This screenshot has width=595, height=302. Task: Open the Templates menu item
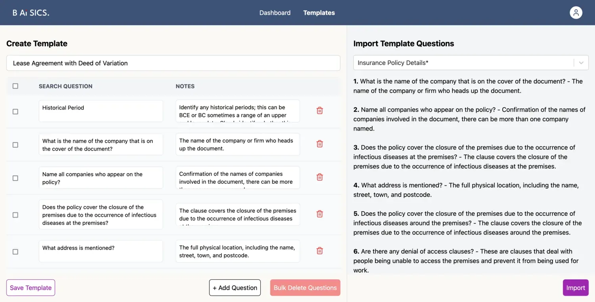click(x=319, y=12)
